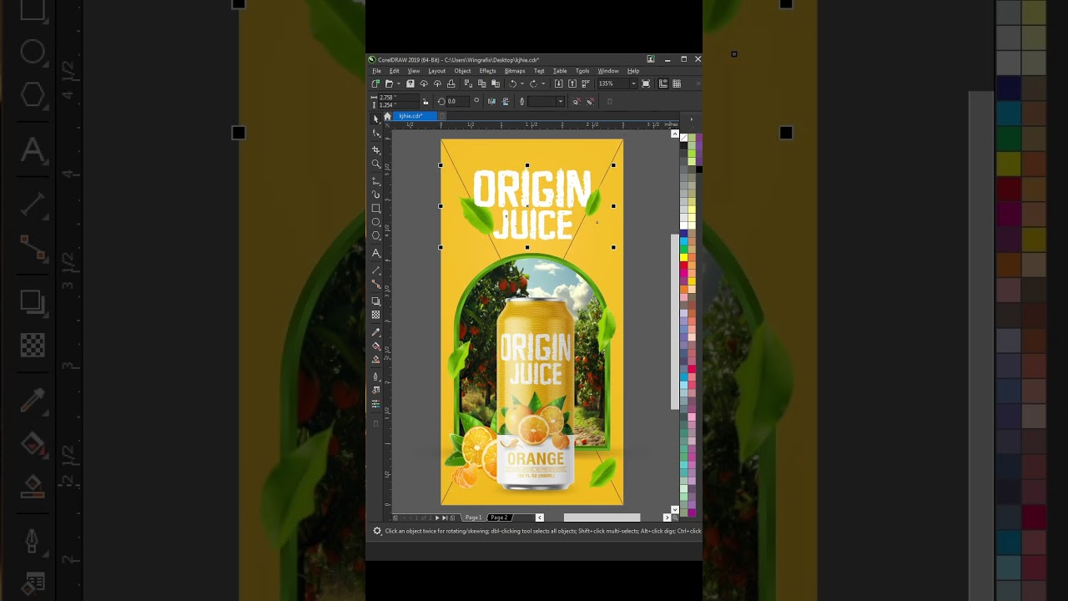Click the Publish to PDF icon
Image resolution: width=1068 pixels, height=601 pixels.
click(x=585, y=83)
